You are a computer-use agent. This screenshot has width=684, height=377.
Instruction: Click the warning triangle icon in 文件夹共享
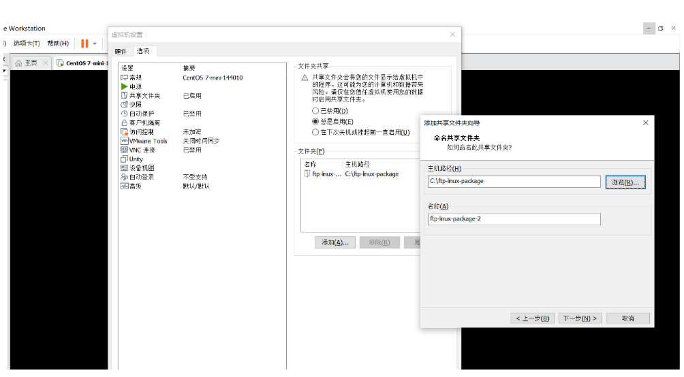tap(305, 78)
